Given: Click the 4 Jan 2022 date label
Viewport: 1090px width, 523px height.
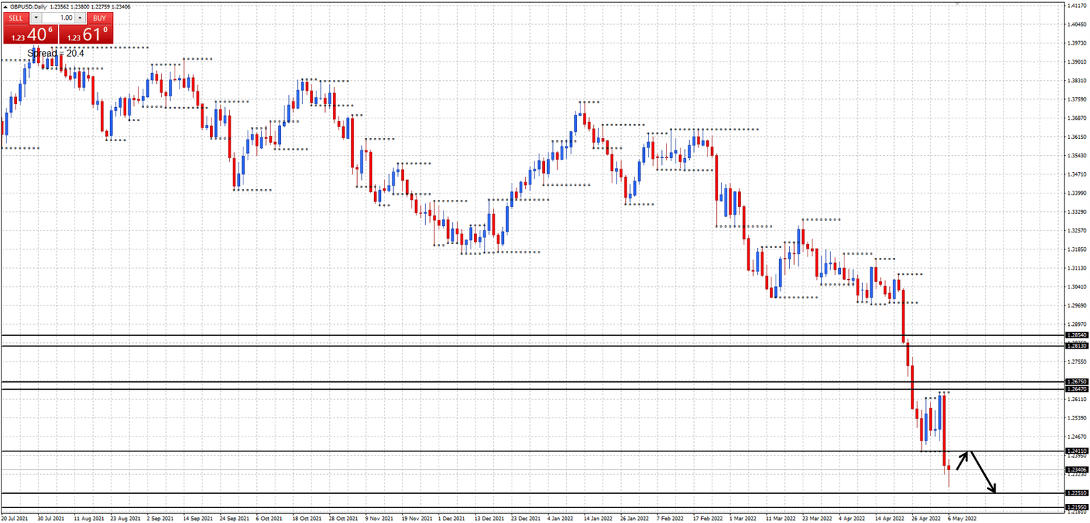Looking at the screenshot, I should (561, 519).
